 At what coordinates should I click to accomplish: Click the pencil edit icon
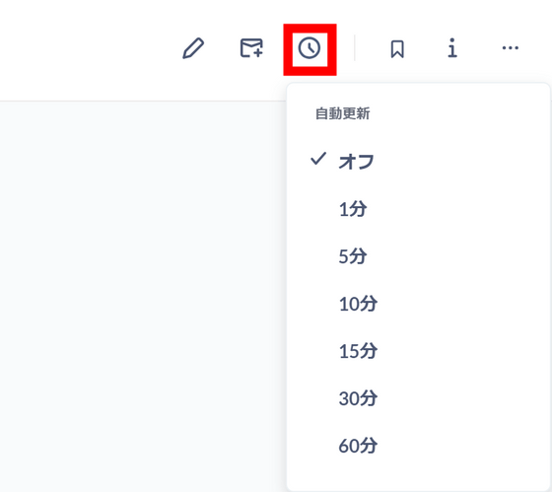pyautogui.click(x=193, y=48)
